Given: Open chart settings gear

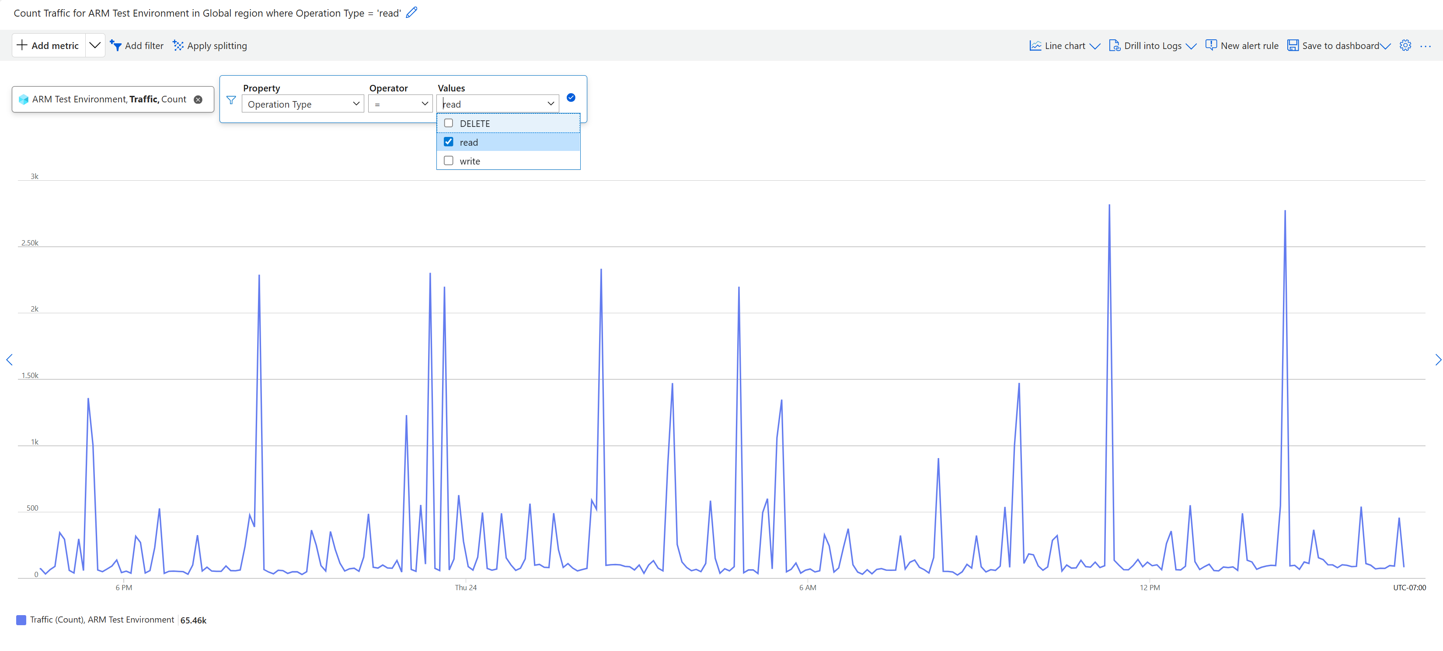Looking at the screenshot, I should tap(1405, 45).
